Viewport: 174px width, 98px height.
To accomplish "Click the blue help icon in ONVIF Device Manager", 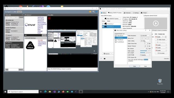I will (96, 12).
